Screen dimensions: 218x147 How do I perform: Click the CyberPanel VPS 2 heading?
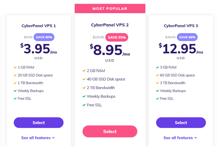(x=110, y=25)
